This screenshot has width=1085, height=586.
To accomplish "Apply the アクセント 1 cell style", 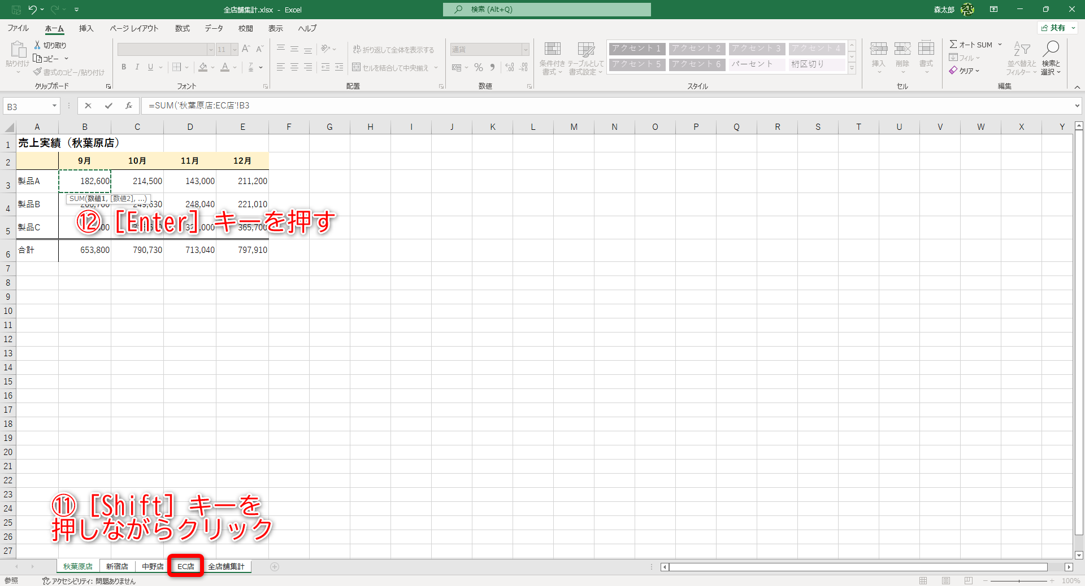I will tap(637, 49).
